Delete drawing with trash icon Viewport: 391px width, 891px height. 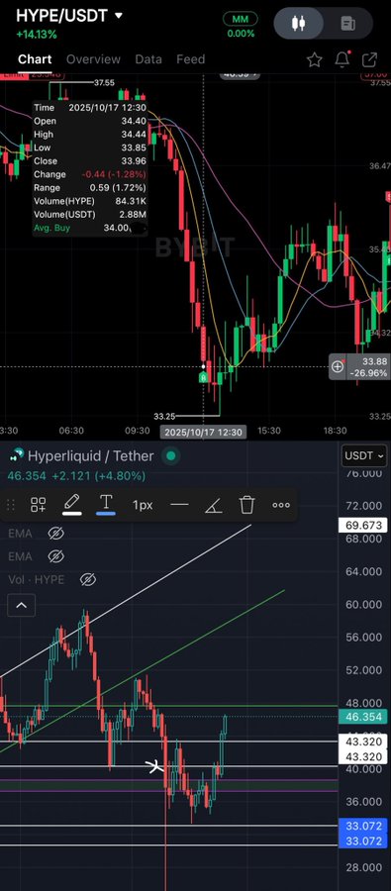[246, 504]
